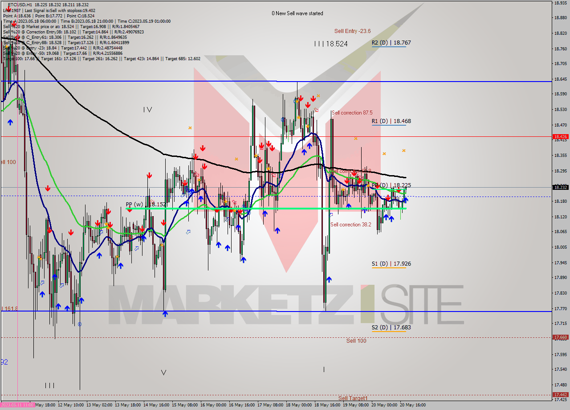
Task: Click the '14 May 16:00' time axis label
Action: coord(156,405)
